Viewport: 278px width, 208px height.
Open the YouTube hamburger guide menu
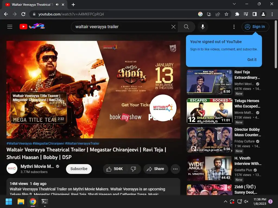[x=10, y=27]
